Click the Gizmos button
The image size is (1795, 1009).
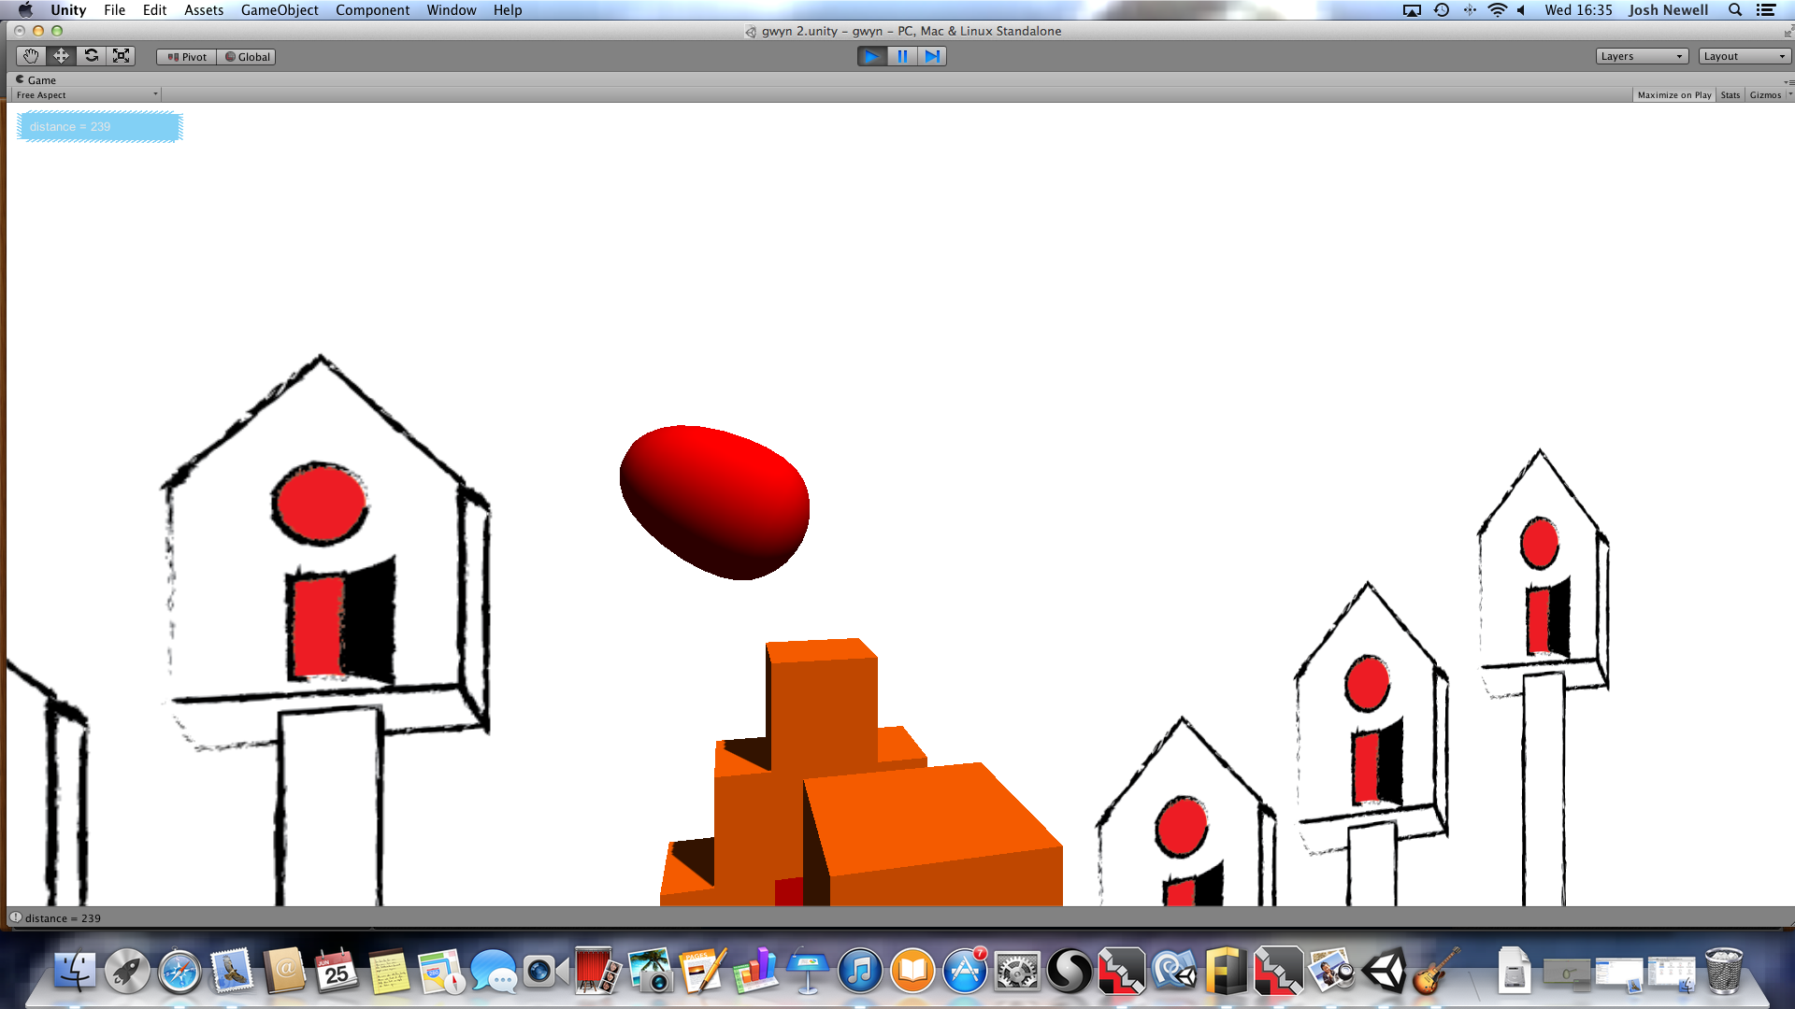tap(1765, 95)
